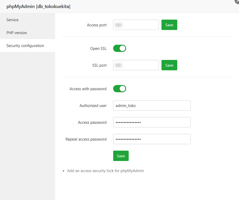Screen dimensions: 239x200
Task: Open the PHP version section
Action: 17,33
